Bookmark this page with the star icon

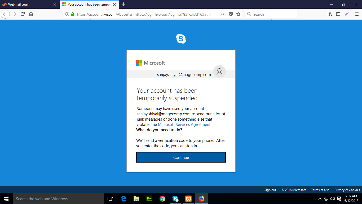pyautogui.click(x=238, y=14)
